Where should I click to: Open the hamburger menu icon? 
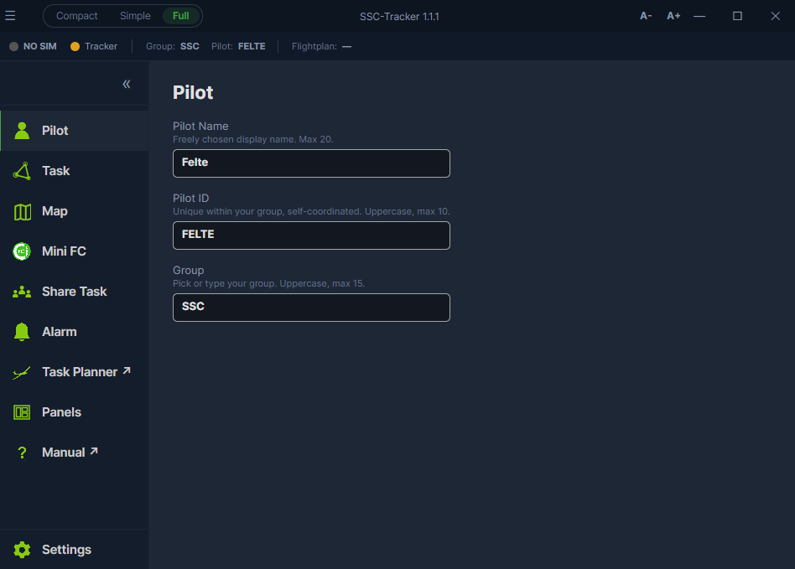coord(10,16)
